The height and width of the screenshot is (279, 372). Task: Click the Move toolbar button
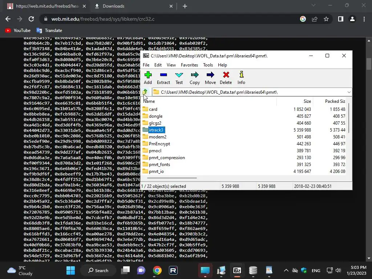(x=210, y=78)
